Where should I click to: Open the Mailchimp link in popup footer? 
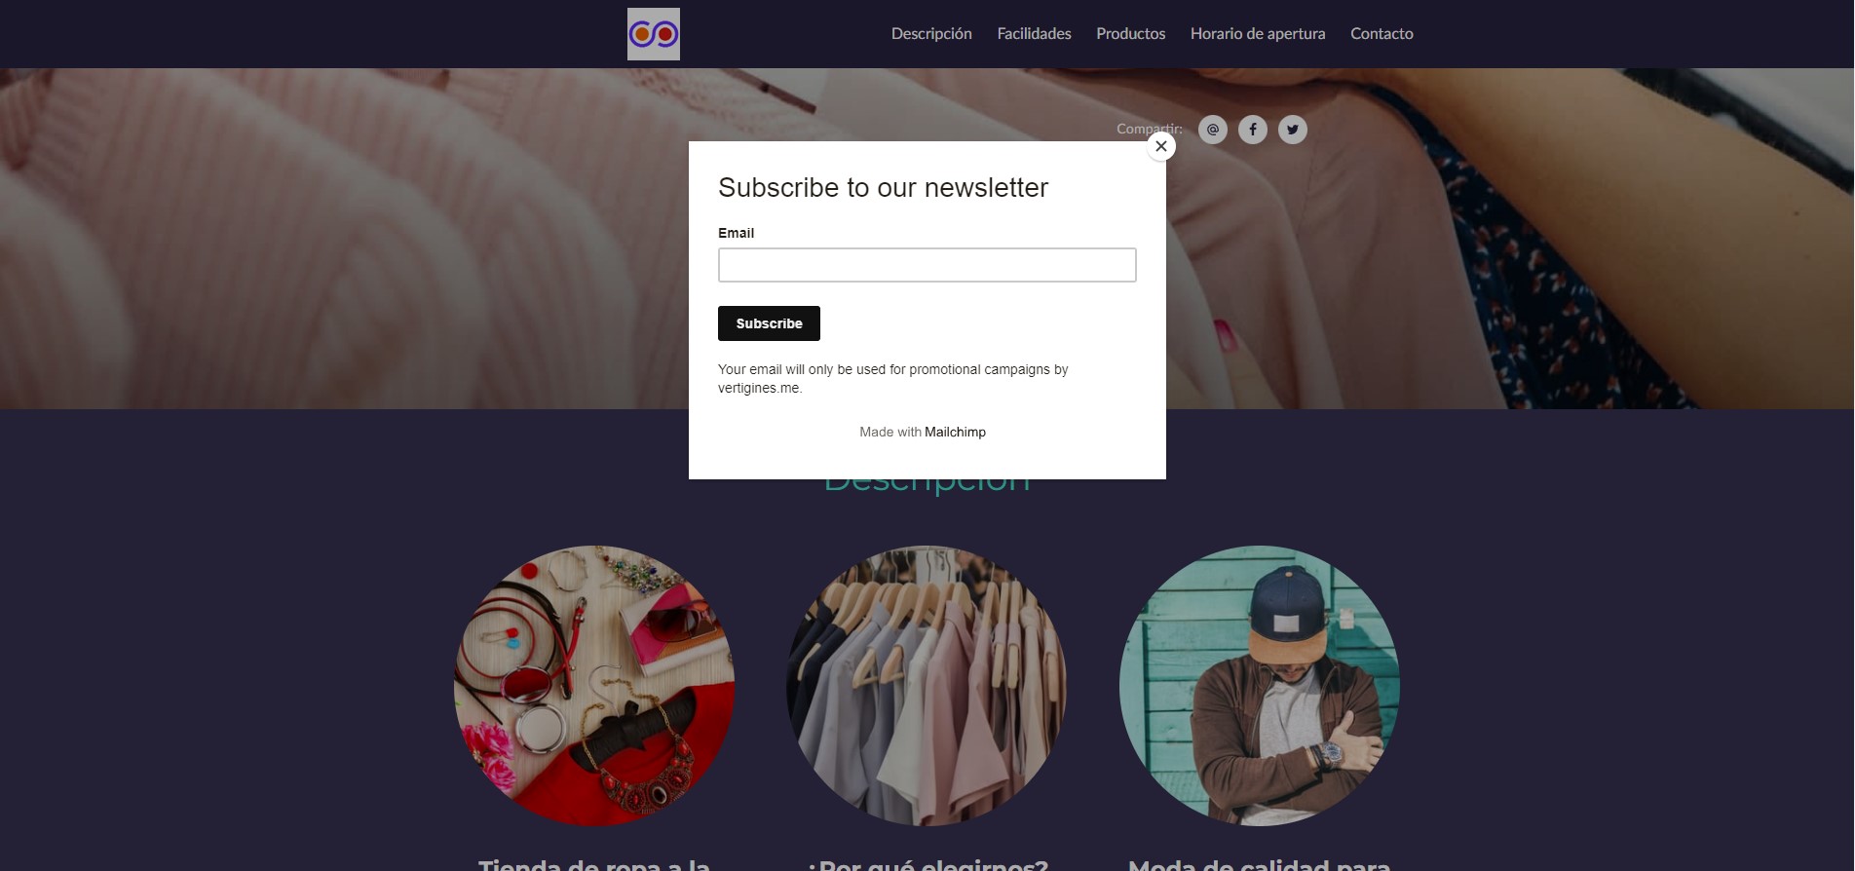(954, 432)
